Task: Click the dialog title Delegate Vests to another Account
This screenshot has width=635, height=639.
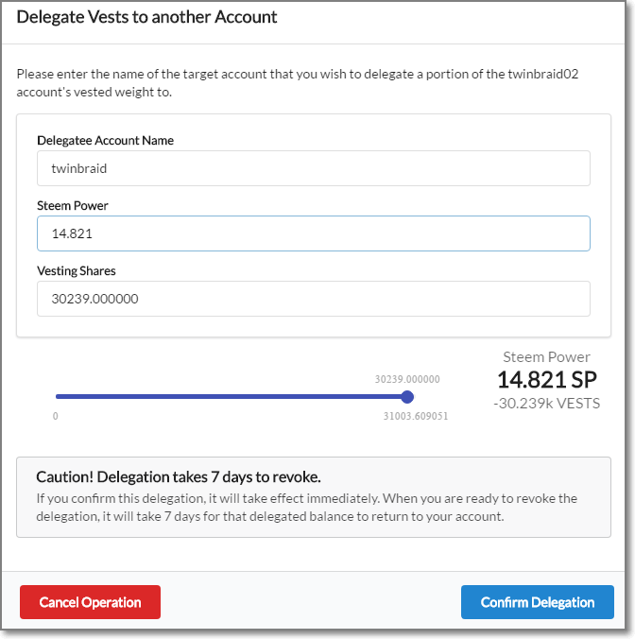Action: [147, 18]
